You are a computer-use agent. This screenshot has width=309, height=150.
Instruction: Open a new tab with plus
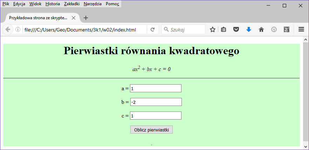tap(86, 18)
